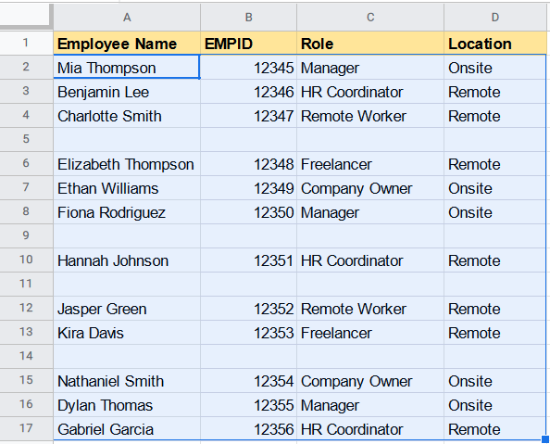Click Kira Davis' Remote location cell
The image size is (550, 444).
pos(495,332)
